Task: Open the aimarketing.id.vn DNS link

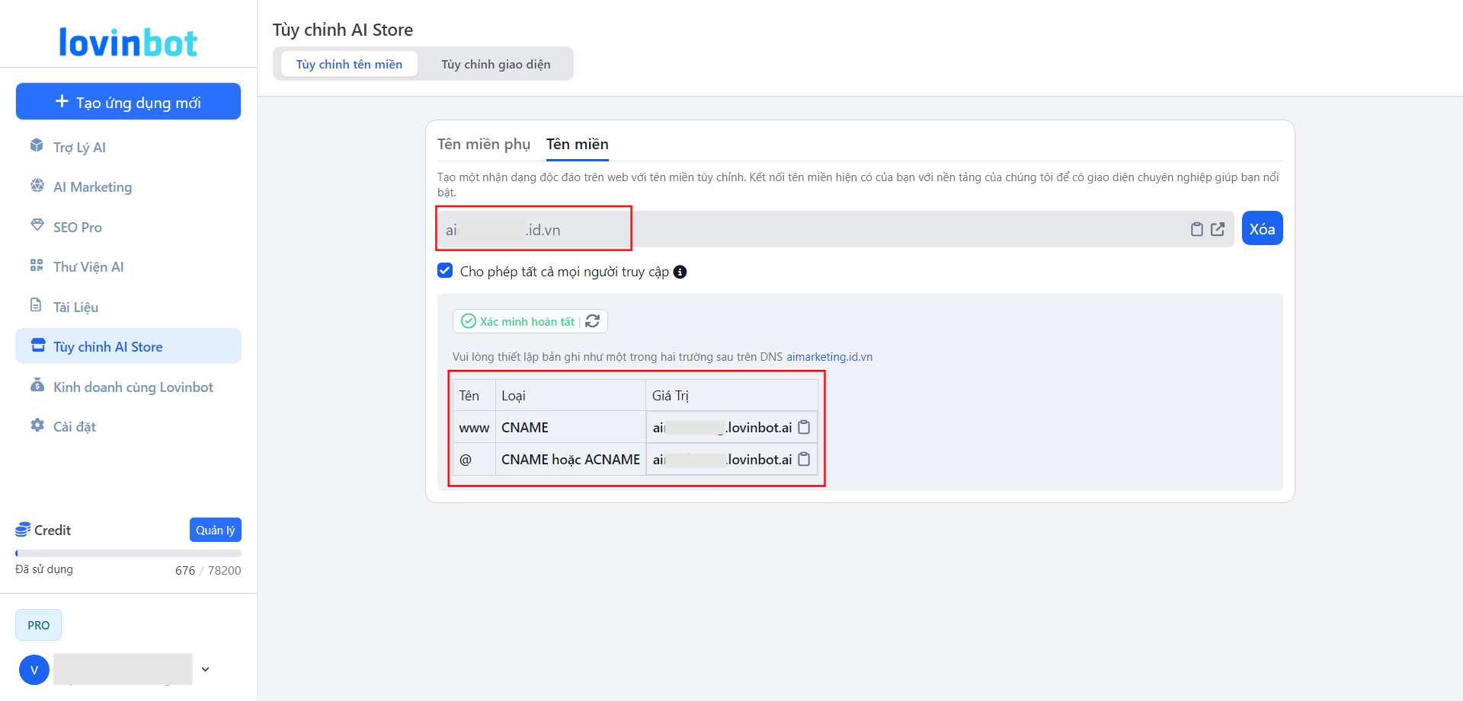Action: pyautogui.click(x=829, y=357)
